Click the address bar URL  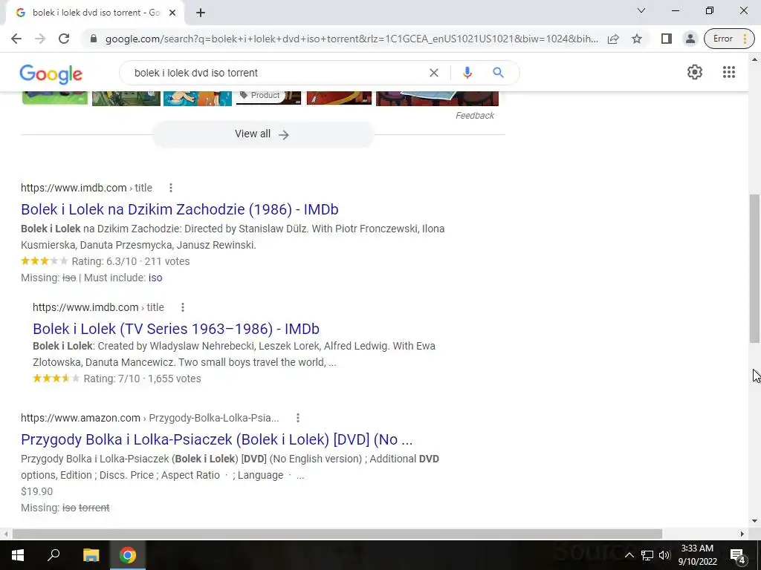tap(352, 39)
